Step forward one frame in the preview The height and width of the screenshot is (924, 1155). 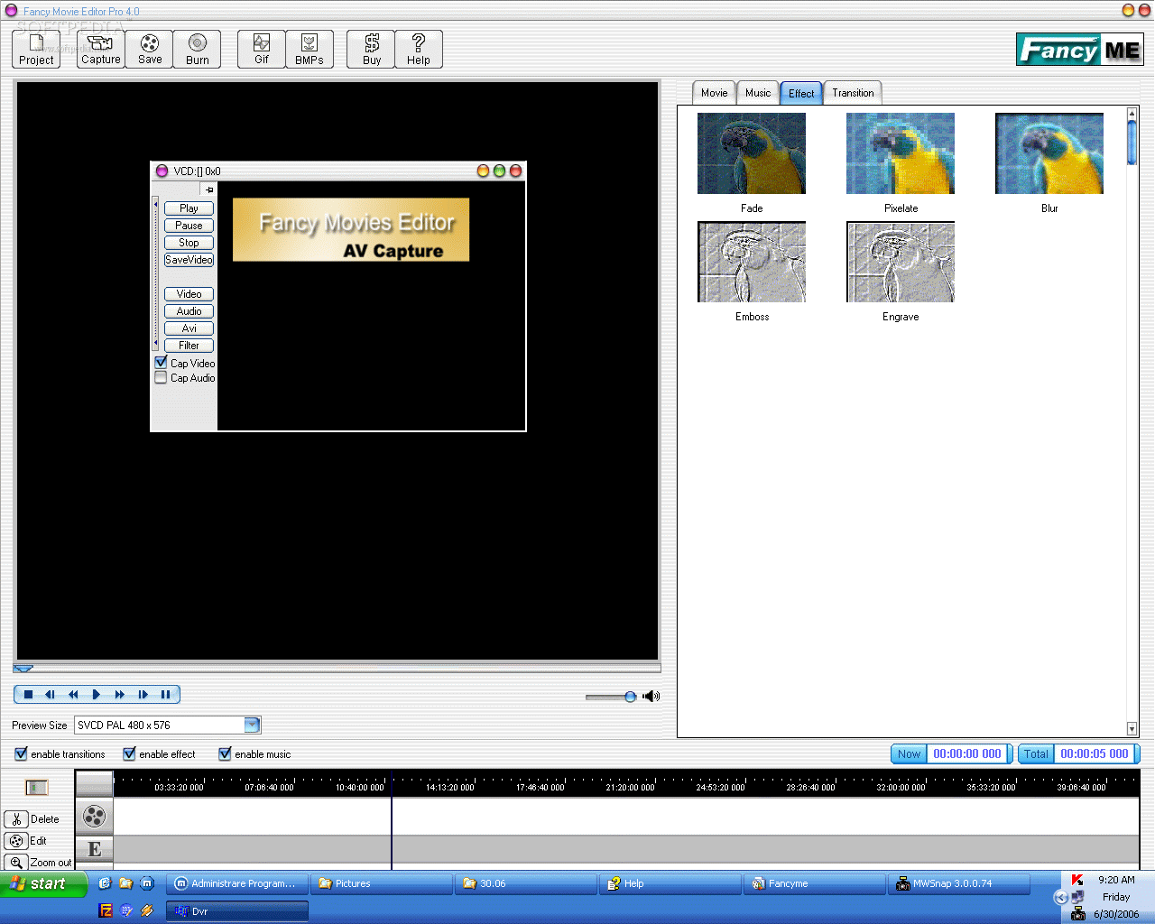coord(143,694)
